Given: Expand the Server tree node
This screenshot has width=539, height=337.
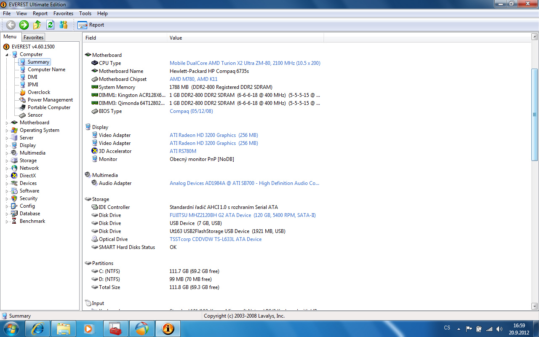Looking at the screenshot, I should 7,138.
